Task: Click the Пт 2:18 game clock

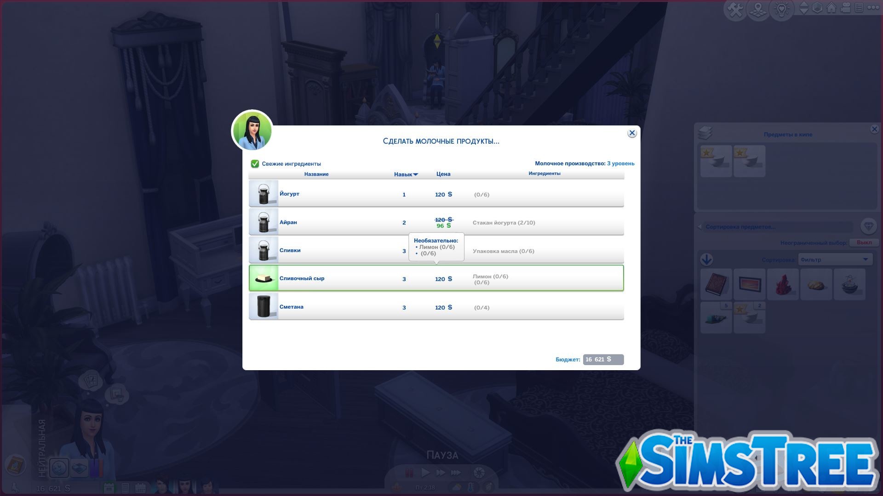Action: (x=425, y=487)
